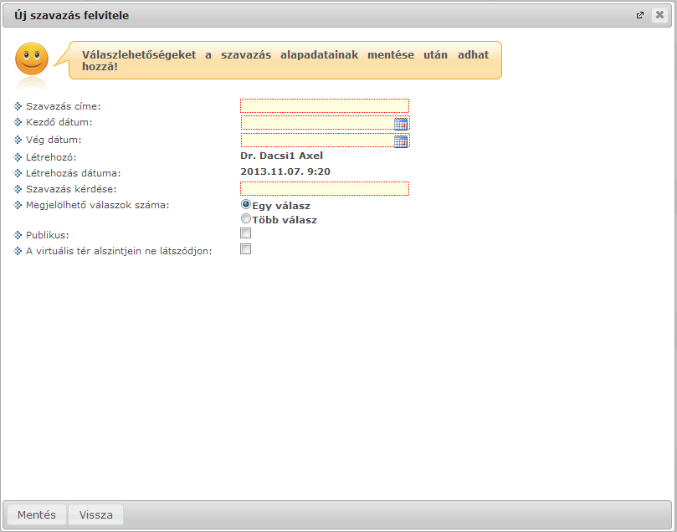
Task: Check 'A virtuális tér alszintjein ne látszódjon'
Action: coord(246,249)
